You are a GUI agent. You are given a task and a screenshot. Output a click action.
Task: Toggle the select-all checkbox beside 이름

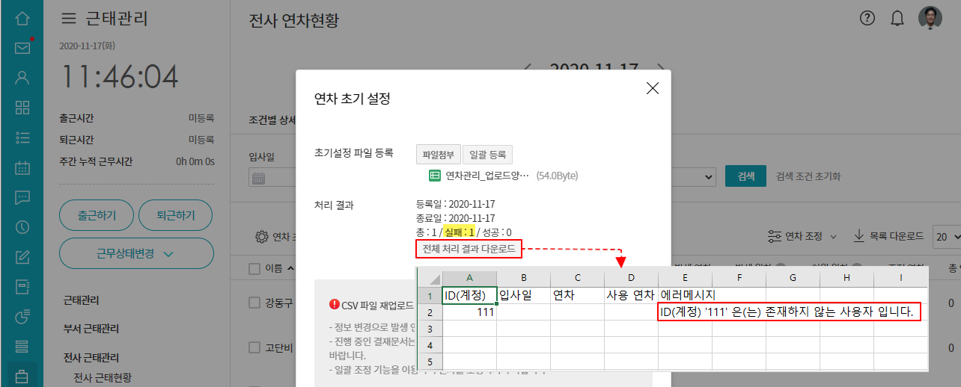254,268
